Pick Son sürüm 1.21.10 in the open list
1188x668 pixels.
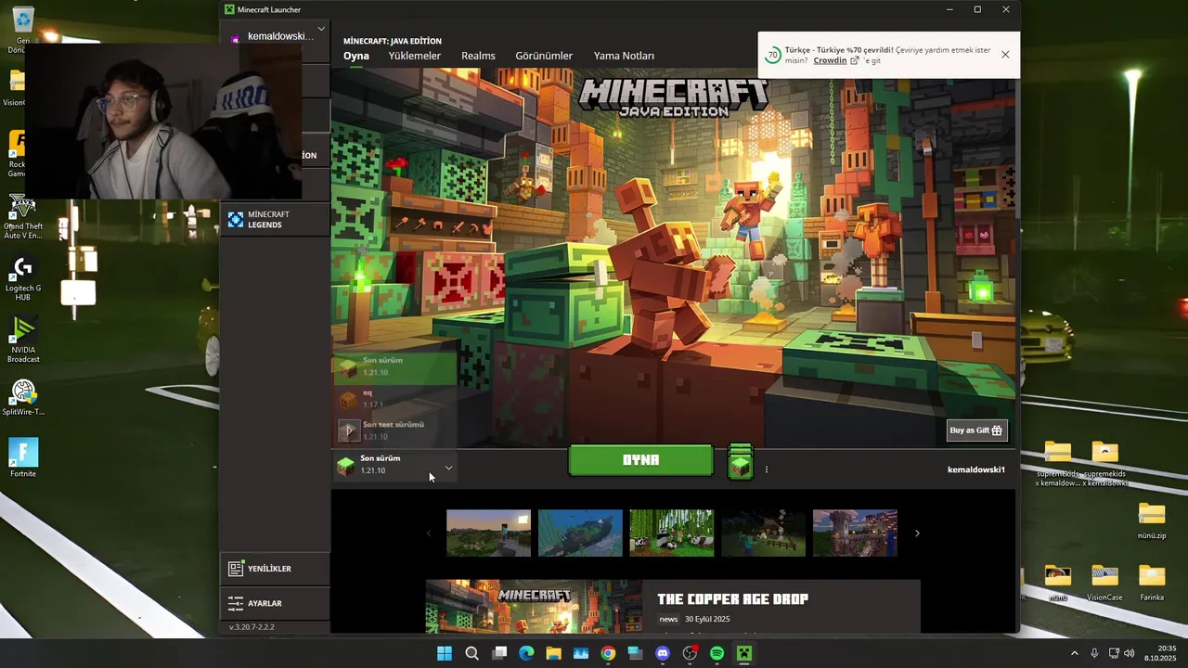coord(394,366)
